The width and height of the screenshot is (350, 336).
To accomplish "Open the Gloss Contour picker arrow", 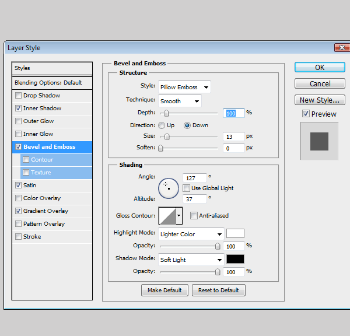I will tap(179, 216).
